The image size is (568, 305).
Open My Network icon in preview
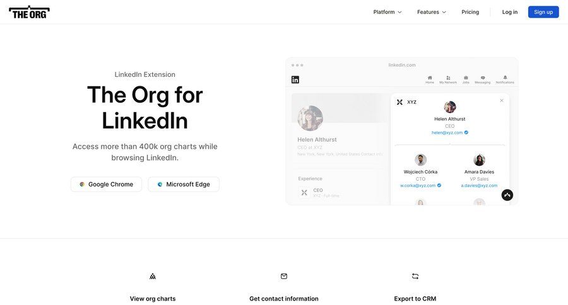pyautogui.click(x=448, y=78)
